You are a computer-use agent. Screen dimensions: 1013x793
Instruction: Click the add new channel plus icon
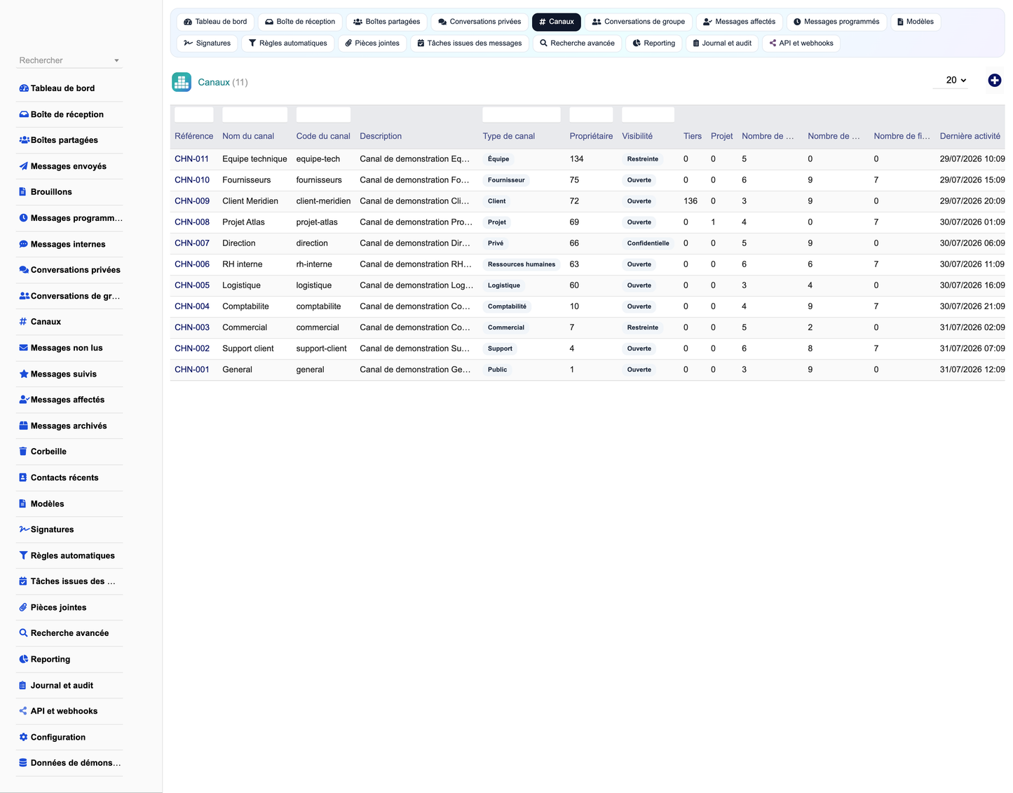coord(994,81)
